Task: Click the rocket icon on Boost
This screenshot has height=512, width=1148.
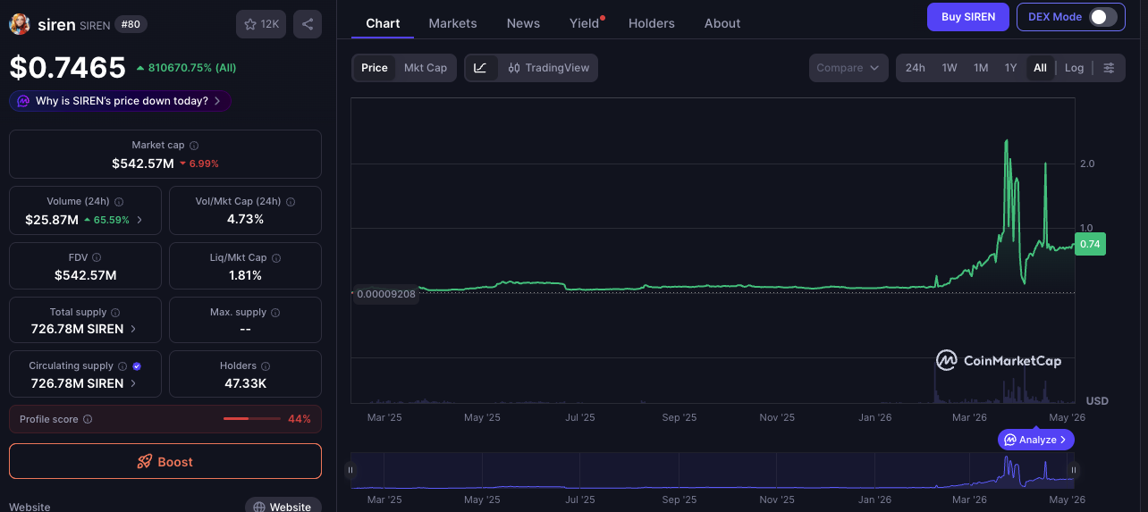Action: pyautogui.click(x=144, y=462)
